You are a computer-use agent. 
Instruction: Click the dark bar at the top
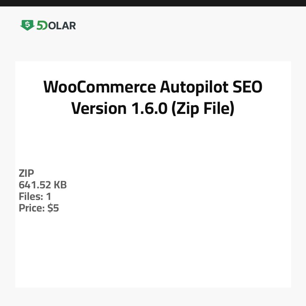click(x=153, y=3)
